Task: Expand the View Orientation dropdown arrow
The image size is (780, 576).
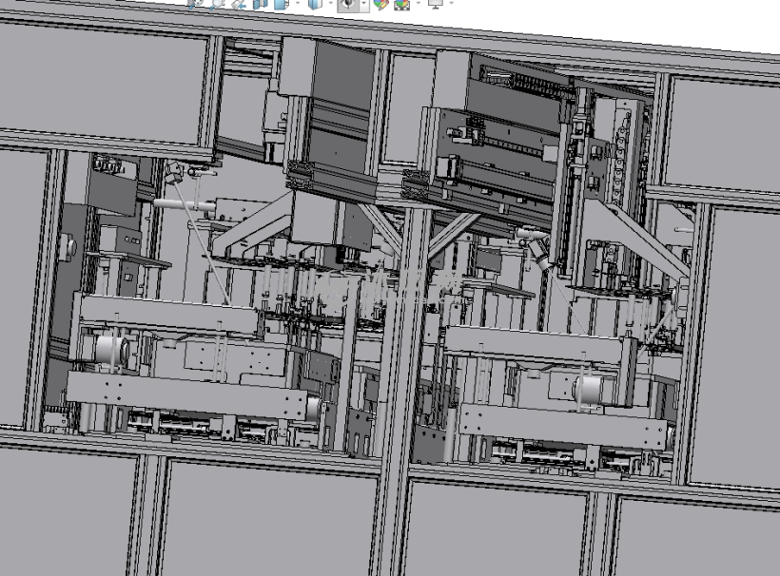Action: point(297,3)
